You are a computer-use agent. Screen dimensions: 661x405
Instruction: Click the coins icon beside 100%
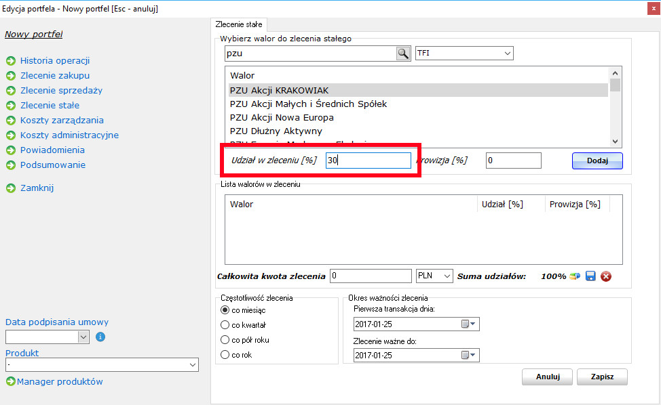click(575, 276)
